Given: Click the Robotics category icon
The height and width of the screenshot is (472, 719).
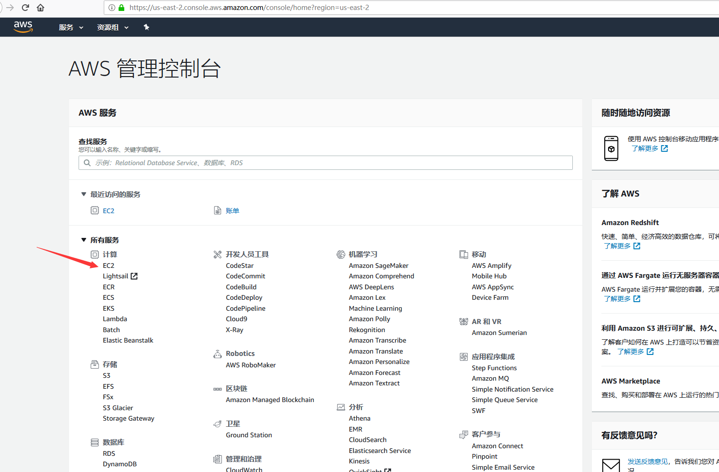Looking at the screenshot, I should click(x=218, y=354).
